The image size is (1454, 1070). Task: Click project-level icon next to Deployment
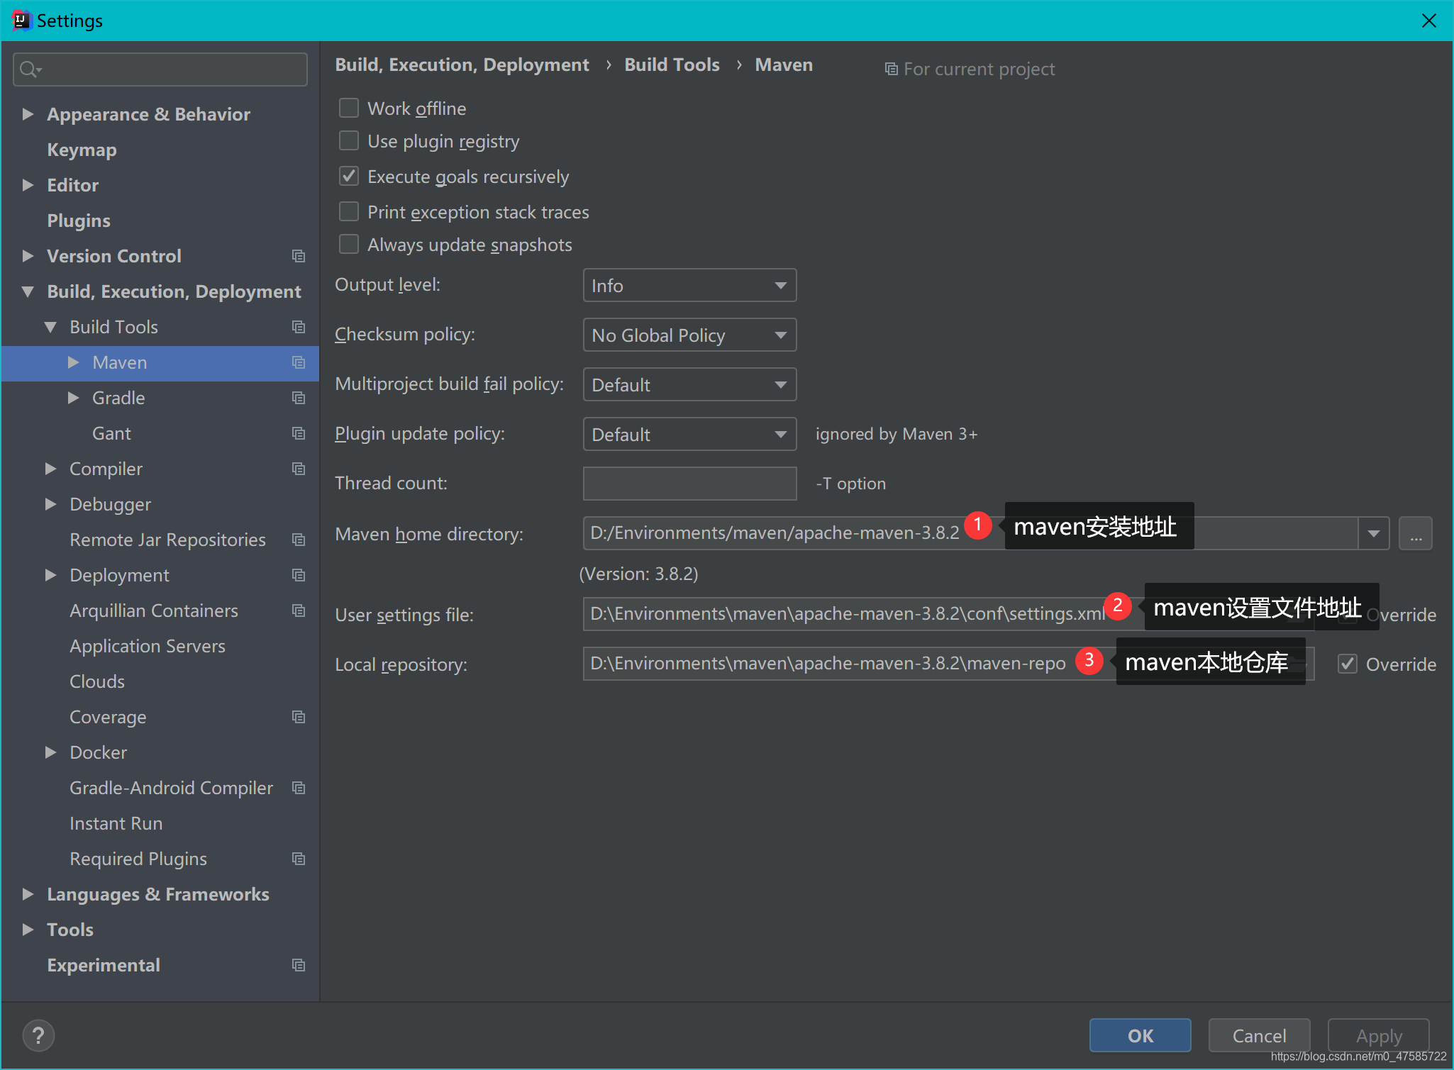tap(299, 575)
